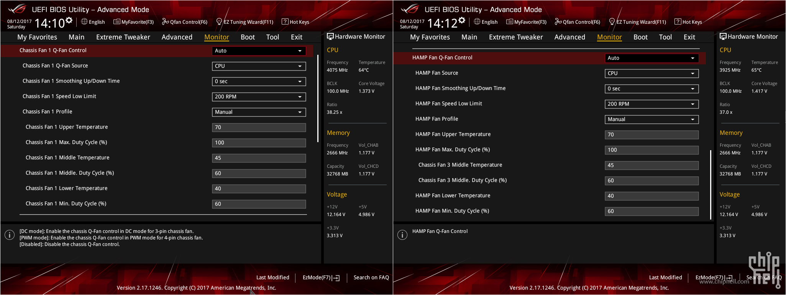
Task: Expand HAMP Fan Smoothing Up/Down Time dropdown
Action: [652, 88]
